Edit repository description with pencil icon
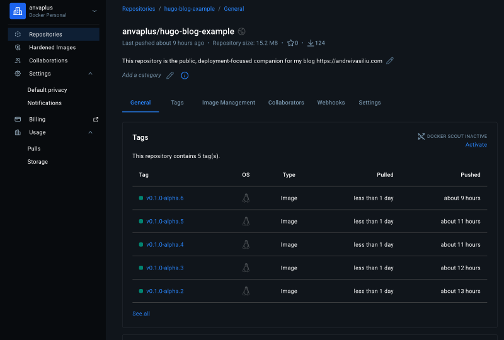The image size is (504, 340). 390,60
